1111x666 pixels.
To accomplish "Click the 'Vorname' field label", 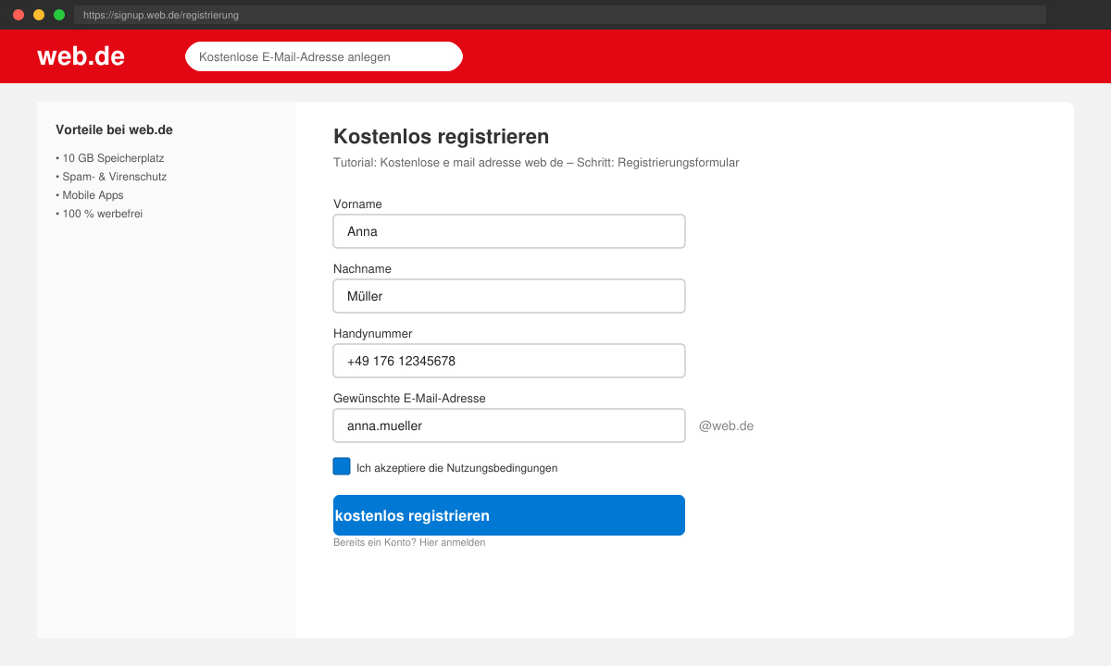I will point(357,204).
